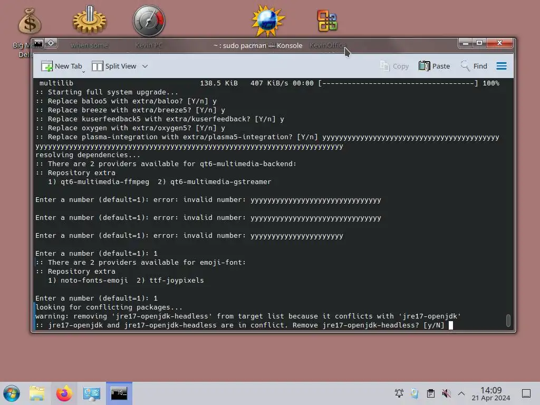The image size is (540, 405).
Task: Click 'qt6-multimedia-ffmpeg' provider text
Action: tap(105, 181)
